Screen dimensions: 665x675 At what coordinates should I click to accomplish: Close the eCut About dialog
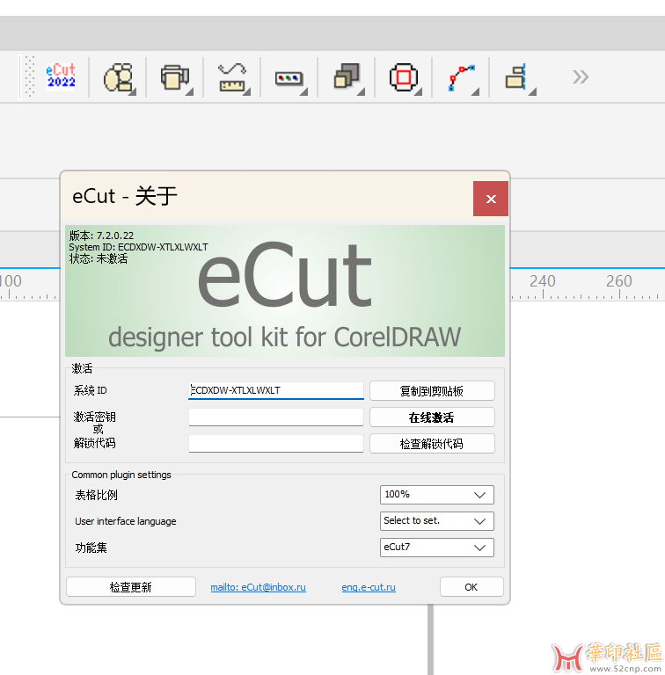tap(491, 199)
